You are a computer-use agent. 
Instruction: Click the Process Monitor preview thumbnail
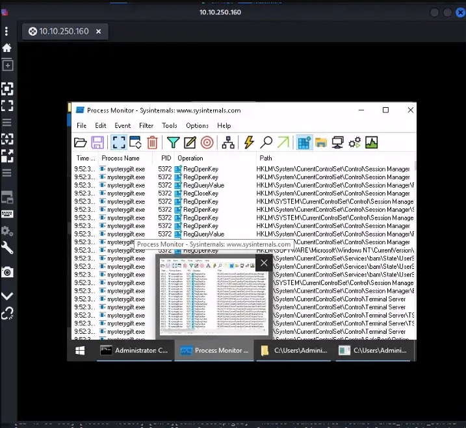pos(214,296)
